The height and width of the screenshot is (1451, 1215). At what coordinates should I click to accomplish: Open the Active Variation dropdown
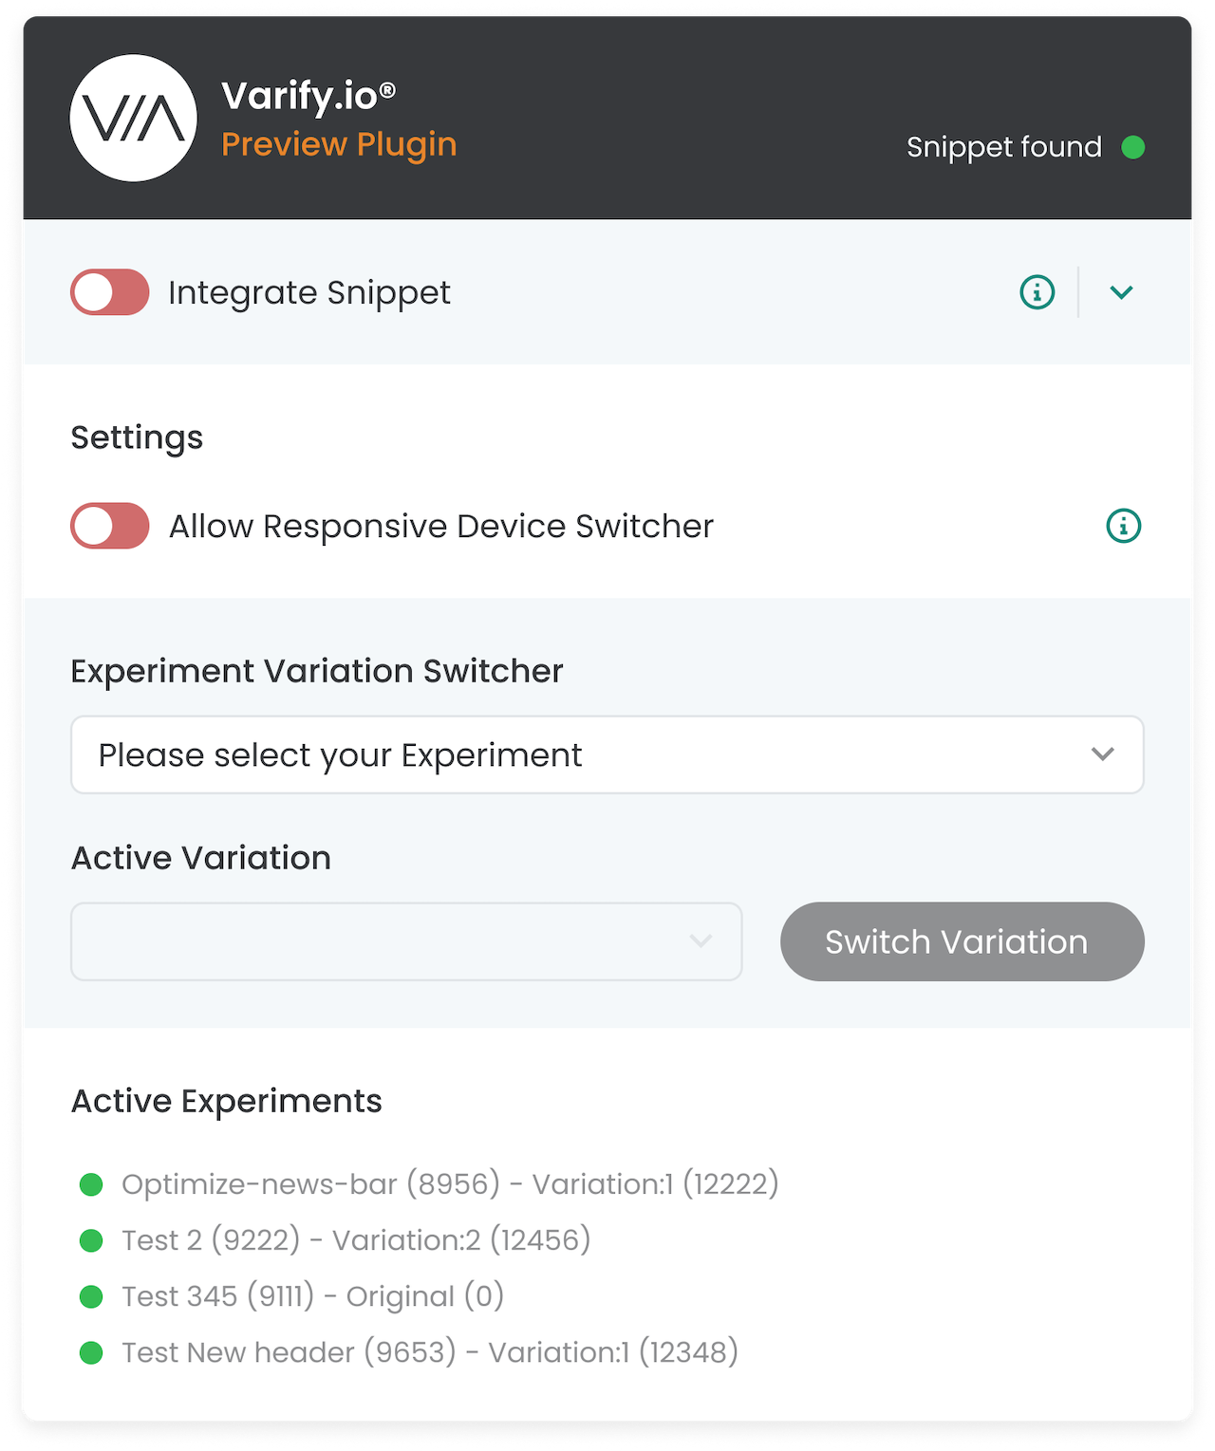[406, 941]
